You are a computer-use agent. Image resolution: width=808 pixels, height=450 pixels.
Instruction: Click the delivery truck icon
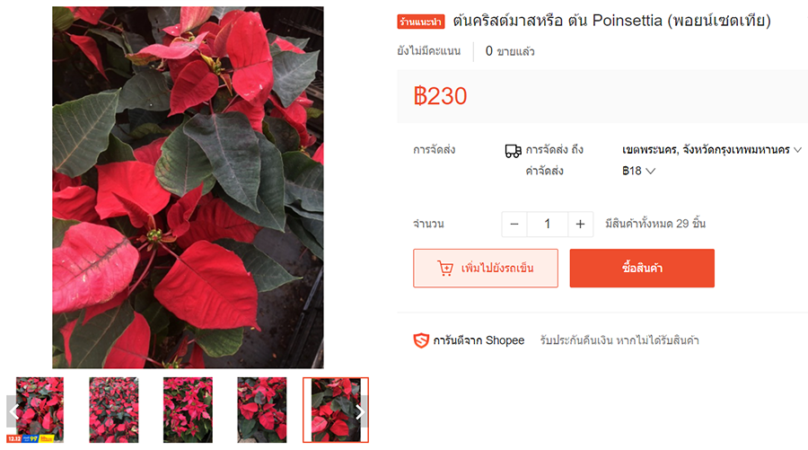[x=513, y=151]
